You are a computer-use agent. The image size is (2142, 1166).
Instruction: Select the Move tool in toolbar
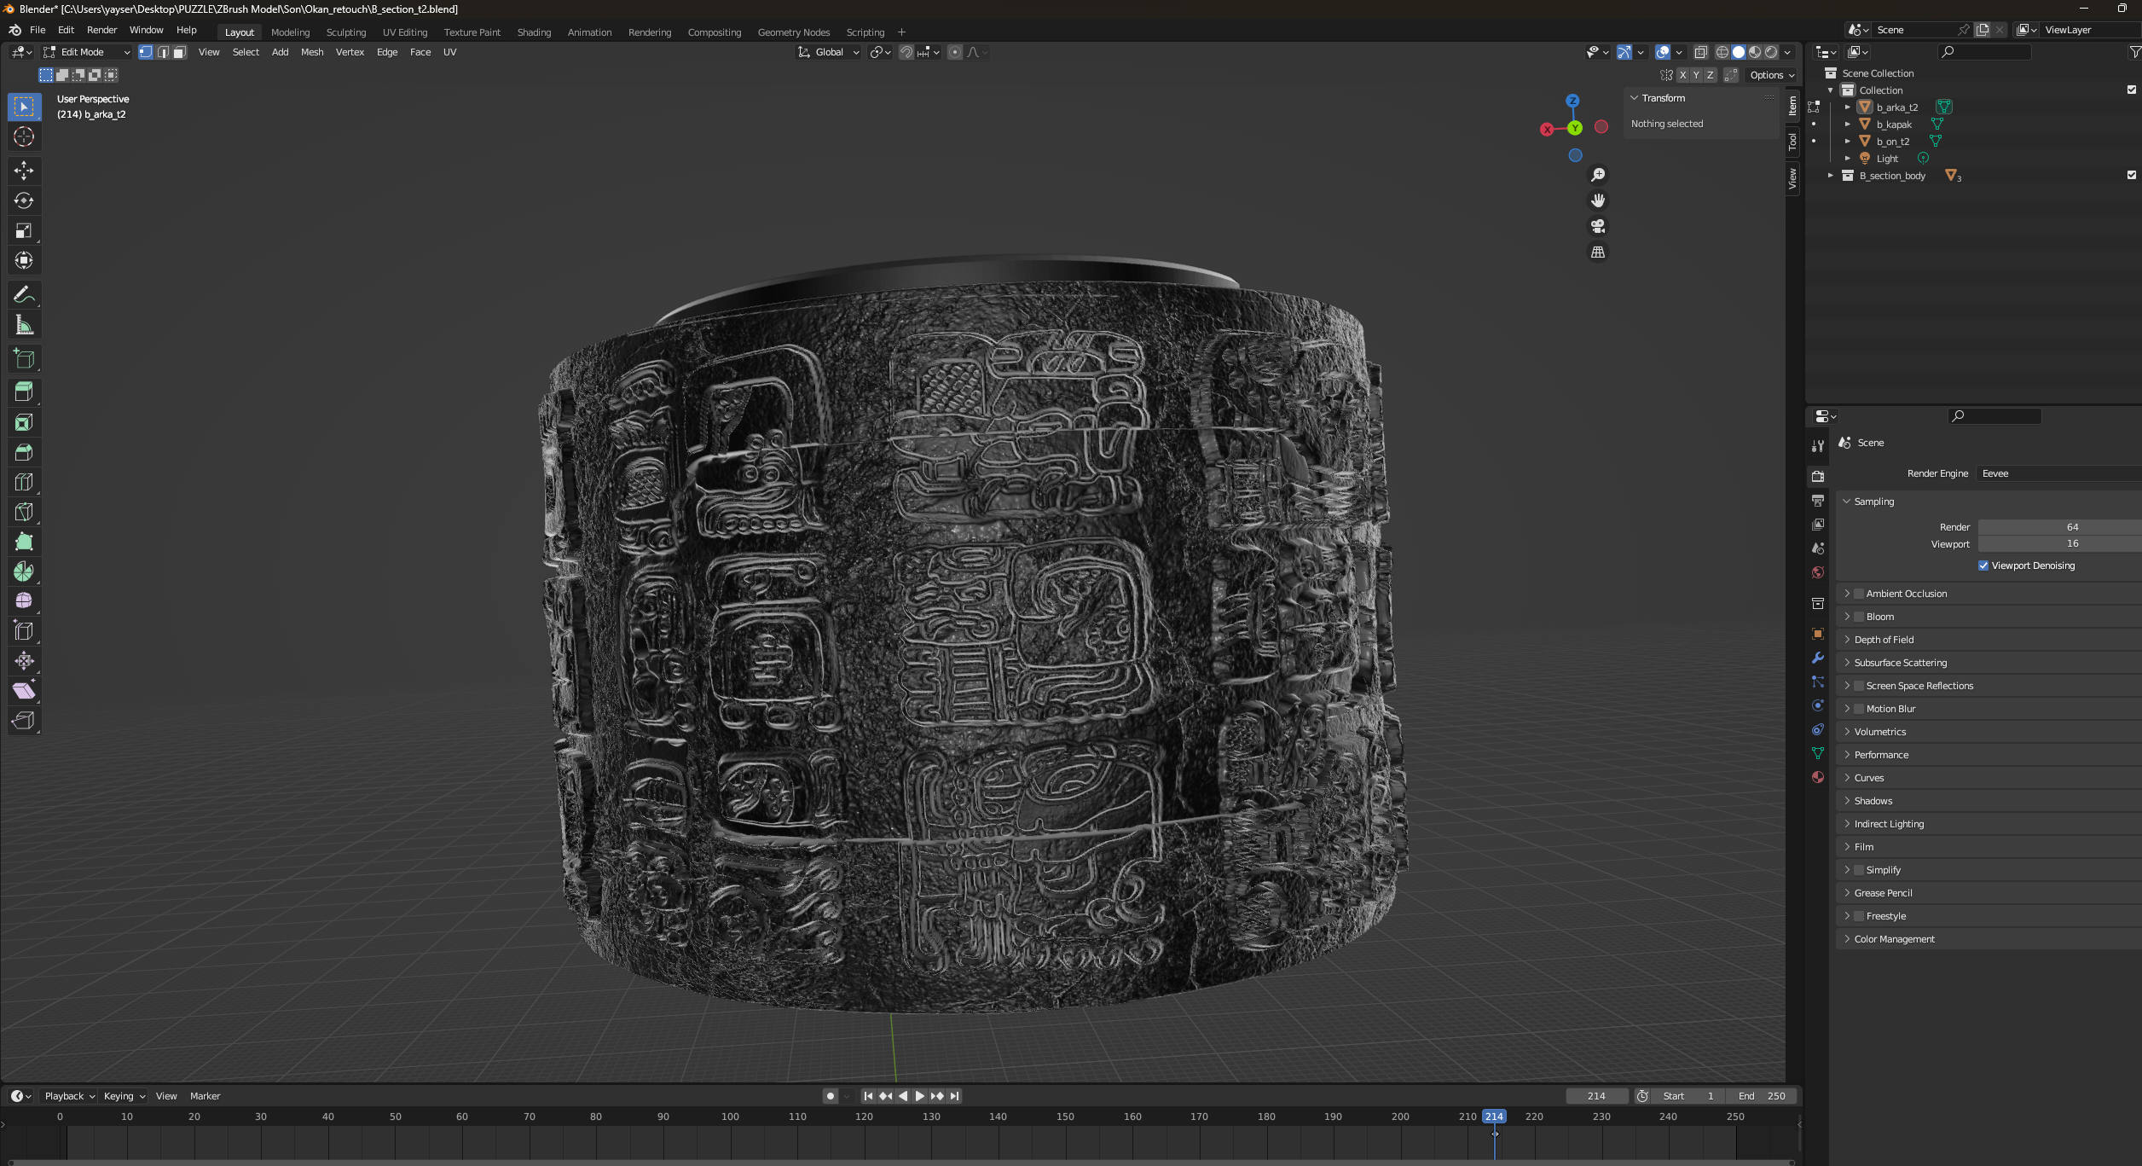point(24,171)
